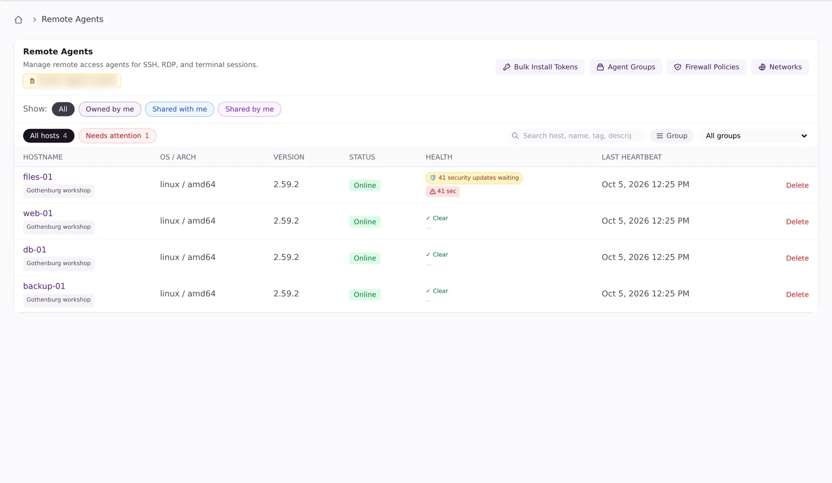Go to the home breadcrumb icon
The height and width of the screenshot is (483, 832).
click(x=19, y=20)
